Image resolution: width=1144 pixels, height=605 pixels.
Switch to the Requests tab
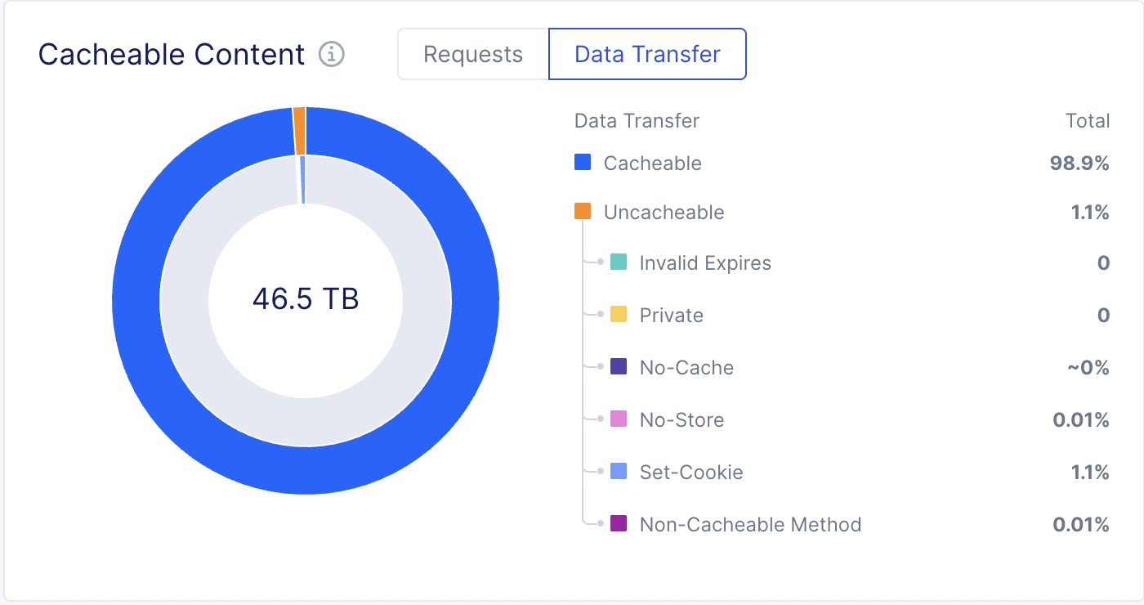pos(472,53)
